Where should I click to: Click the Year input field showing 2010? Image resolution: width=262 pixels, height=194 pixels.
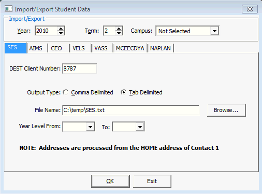pyautogui.click(x=46, y=31)
